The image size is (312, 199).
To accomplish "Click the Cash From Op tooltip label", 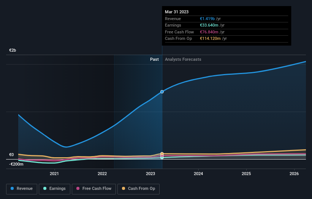I will coord(179,39).
